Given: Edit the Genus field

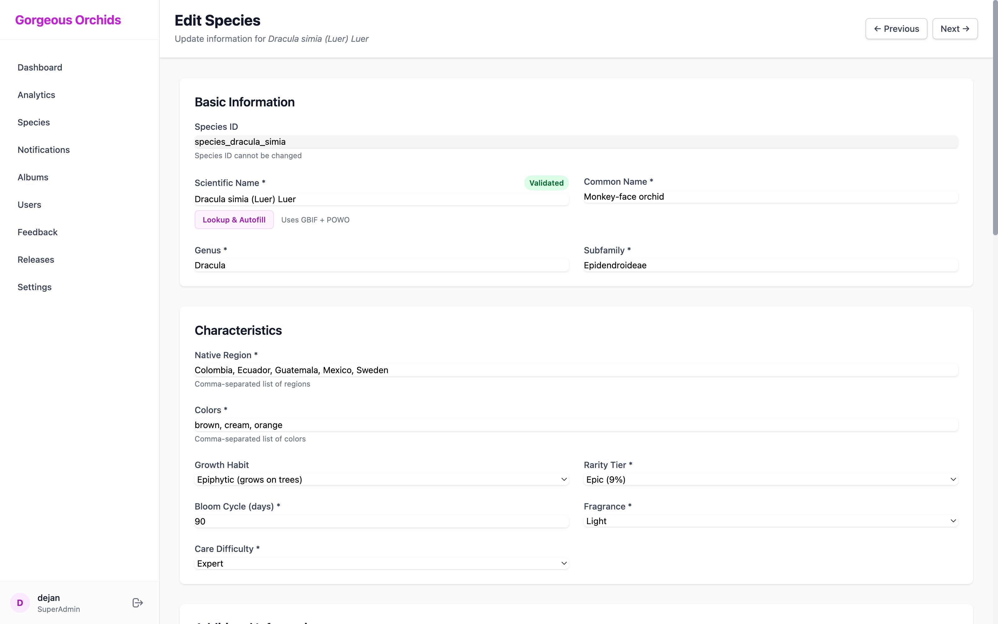Looking at the screenshot, I should click(x=381, y=265).
